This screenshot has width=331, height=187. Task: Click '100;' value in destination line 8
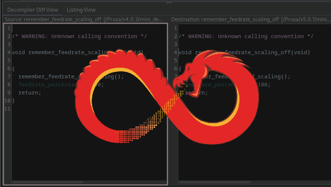point(264,85)
